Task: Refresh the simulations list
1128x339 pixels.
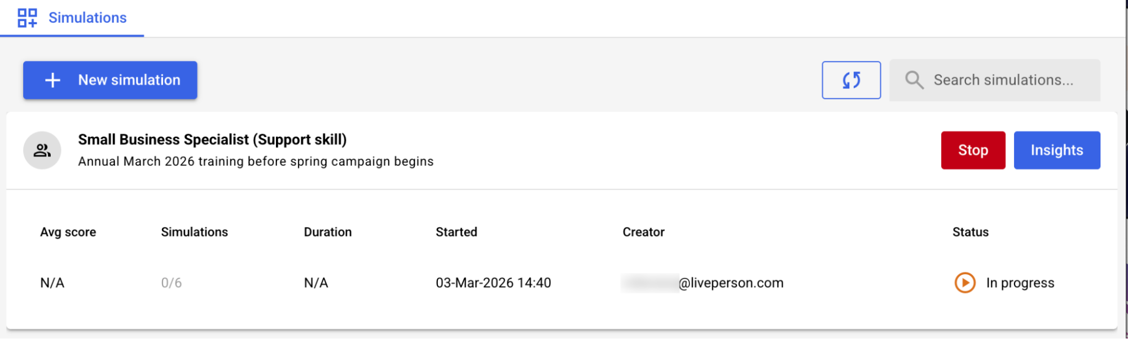Action: (x=851, y=80)
